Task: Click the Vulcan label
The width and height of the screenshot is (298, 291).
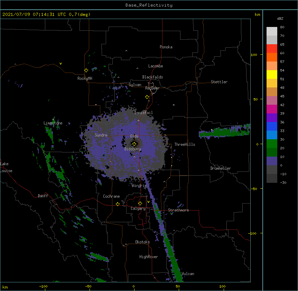Action: (x=188, y=274)
